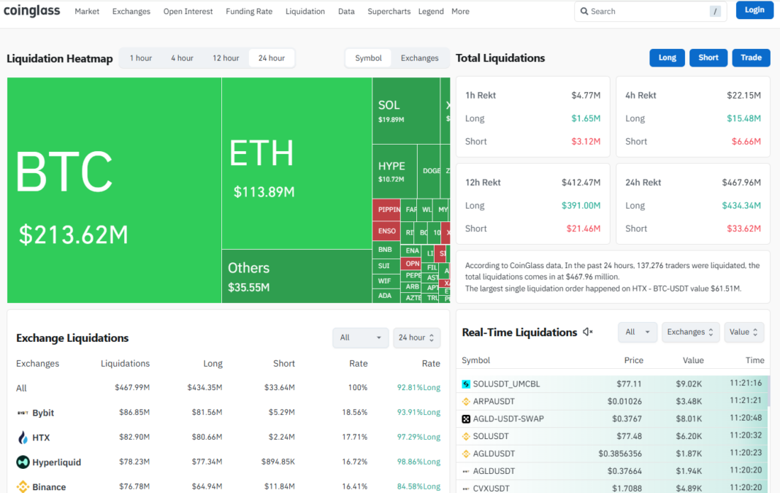
Task: Click the Bybit logo icon
Action: pos(23,413)
